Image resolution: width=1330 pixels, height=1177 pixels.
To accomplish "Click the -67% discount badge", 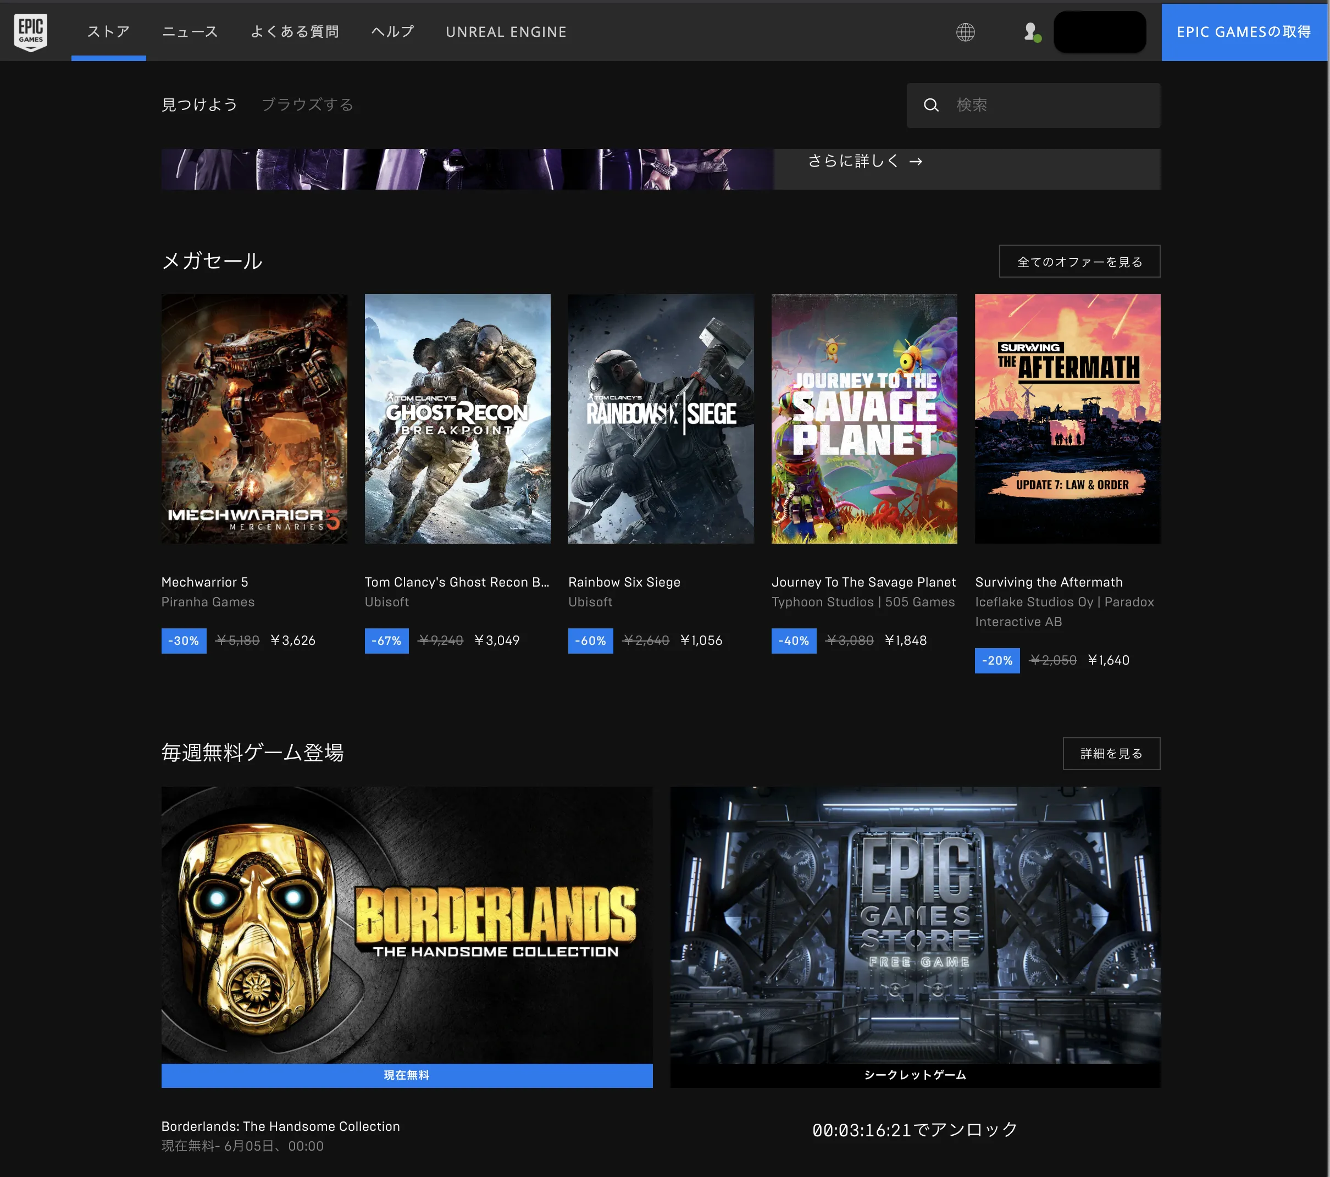I will pyautogui.click(x=386, y=640).
